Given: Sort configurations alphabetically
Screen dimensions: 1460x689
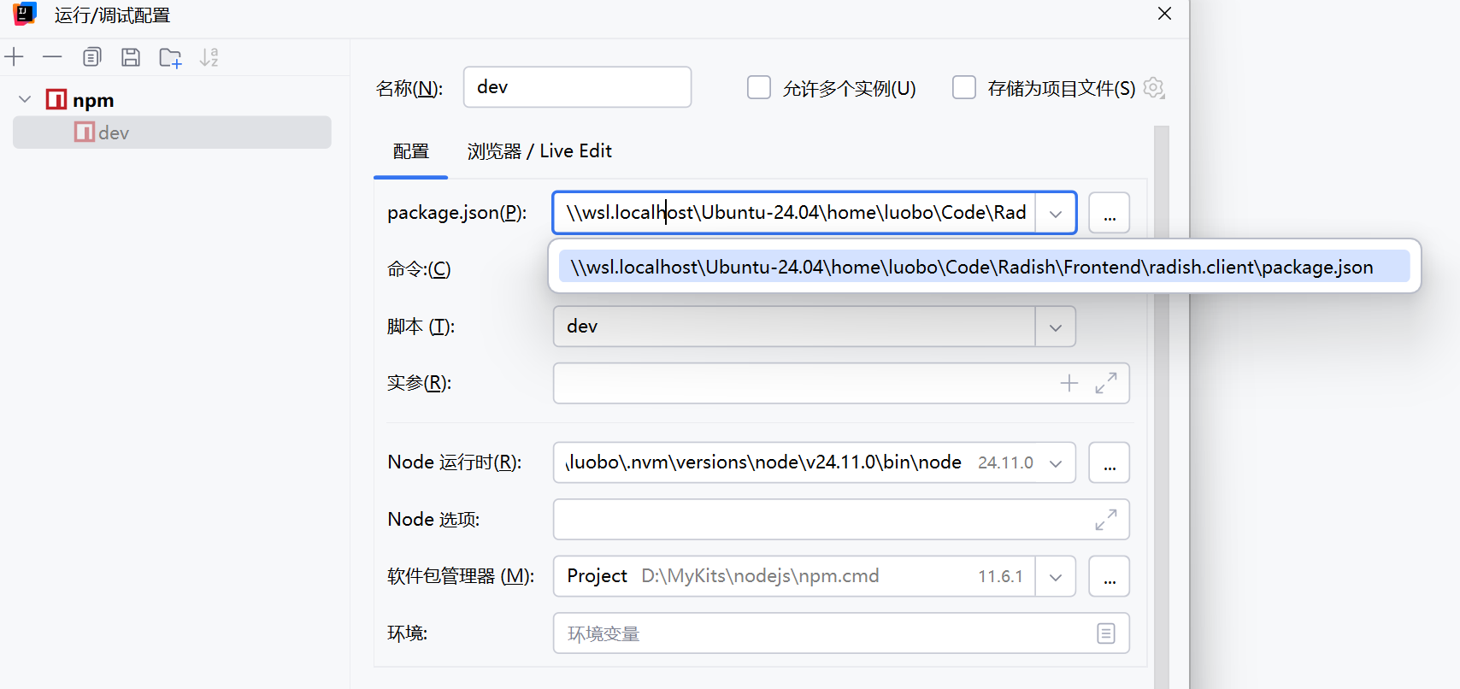Looking at the screenshot, I should click(209, 57).
